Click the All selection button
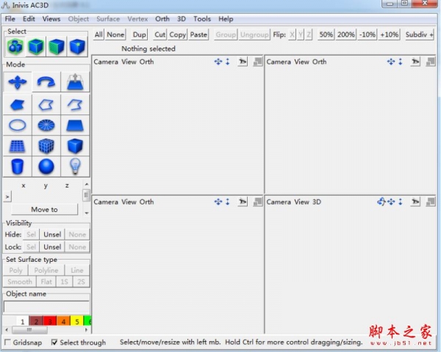Image resolution: width=441 pixels, height=352 pixels. pyautogui.click(x=98, y=34)
